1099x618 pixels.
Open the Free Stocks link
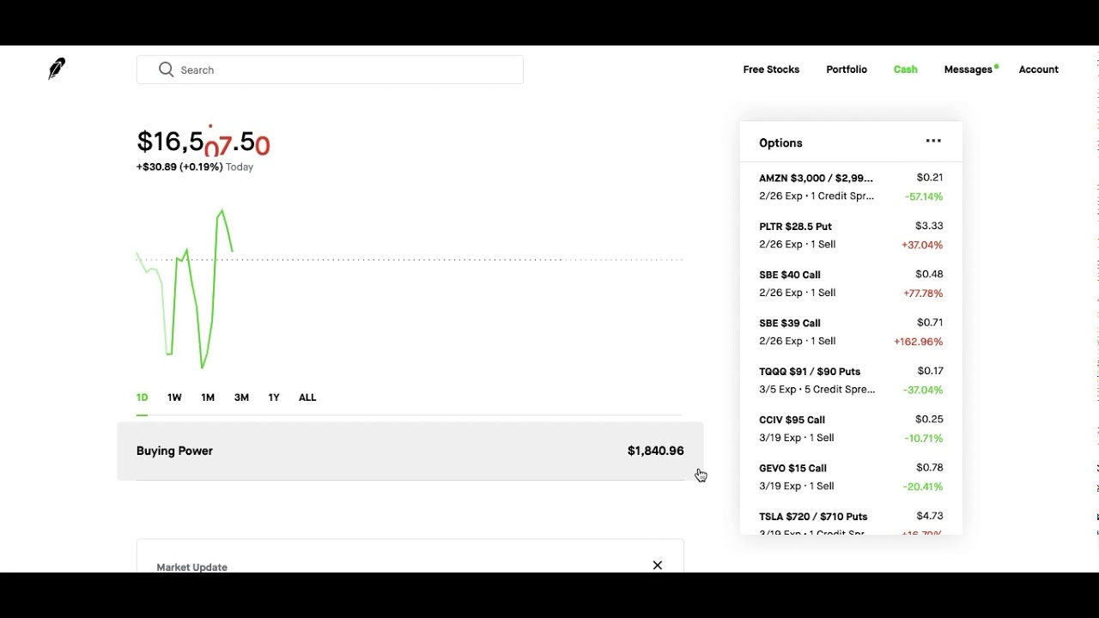click(771, 70)
